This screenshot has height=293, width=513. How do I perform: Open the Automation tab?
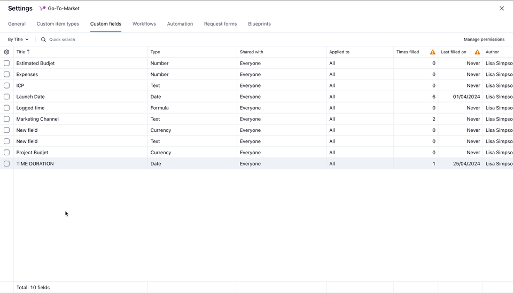click(180, 24)
